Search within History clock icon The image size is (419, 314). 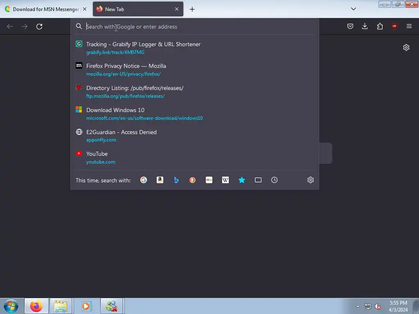pyautogui.click(x=275, y=180)
